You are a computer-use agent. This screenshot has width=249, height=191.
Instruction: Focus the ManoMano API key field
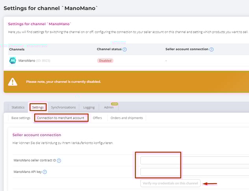point(195,172)
